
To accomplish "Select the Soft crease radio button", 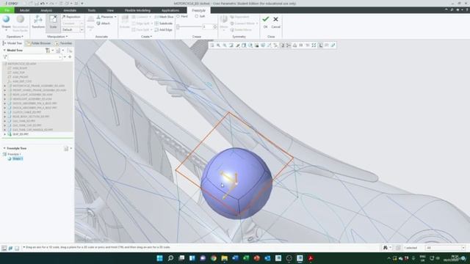I will (197, 16).
